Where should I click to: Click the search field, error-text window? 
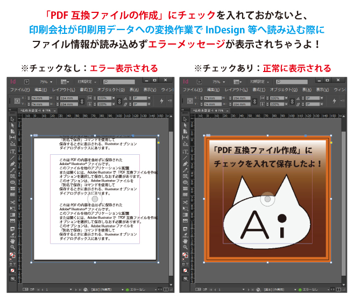coord(119,82)
